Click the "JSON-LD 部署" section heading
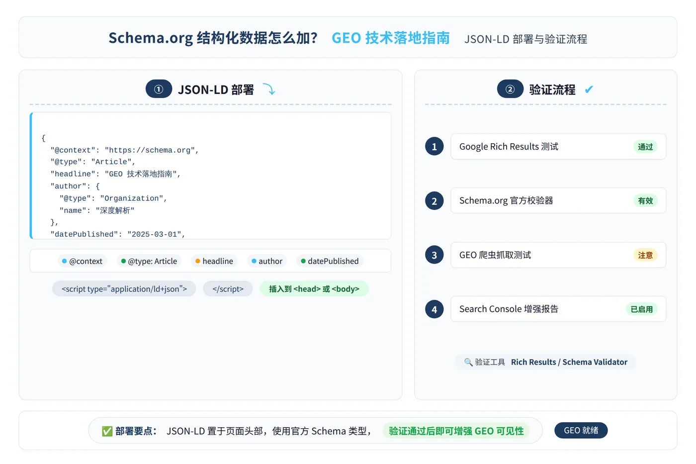696x464 pixels. pos(216,90)
